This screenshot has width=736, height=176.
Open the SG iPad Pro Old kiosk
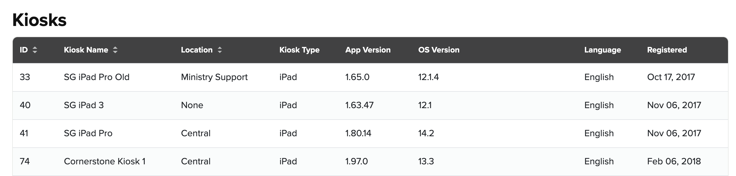tap(97, 77)
